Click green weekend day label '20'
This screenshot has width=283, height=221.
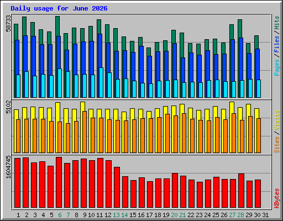[174, 215]
